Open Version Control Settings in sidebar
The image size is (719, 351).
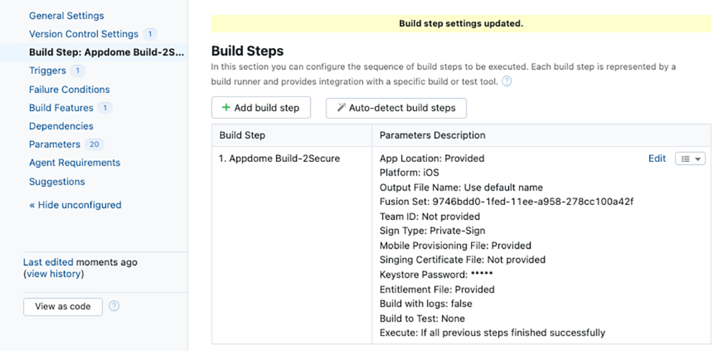[x=83, y=34]
